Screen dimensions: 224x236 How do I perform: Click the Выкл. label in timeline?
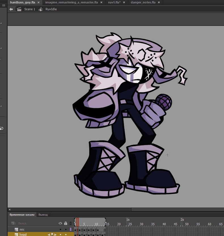tap(22, 223)
